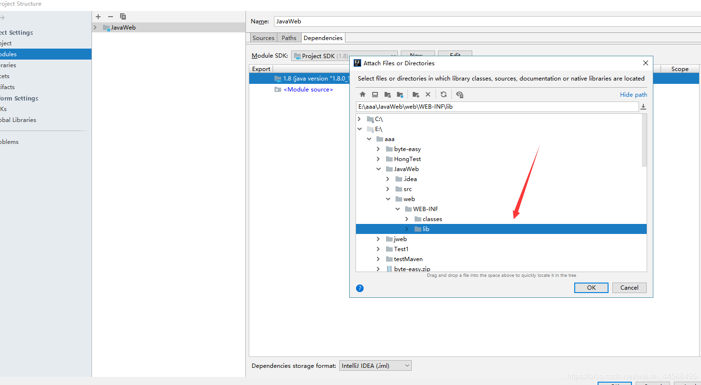
Task: Click OK in attach dialog
Action: pyautogui.click(x=591, y=288)
